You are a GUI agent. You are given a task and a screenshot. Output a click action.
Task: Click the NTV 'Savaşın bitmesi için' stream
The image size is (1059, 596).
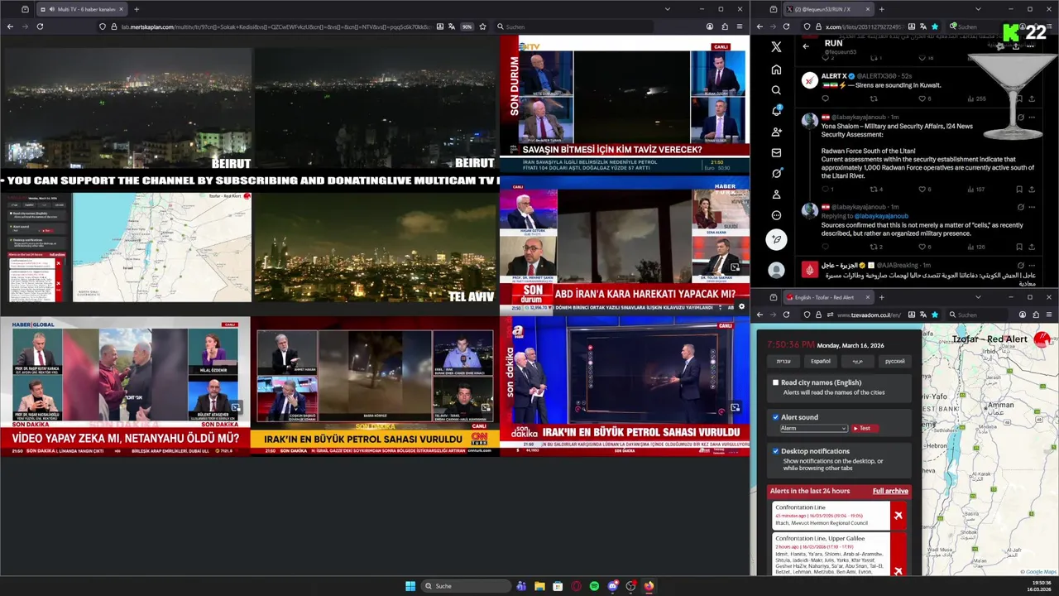pos(625,103)
